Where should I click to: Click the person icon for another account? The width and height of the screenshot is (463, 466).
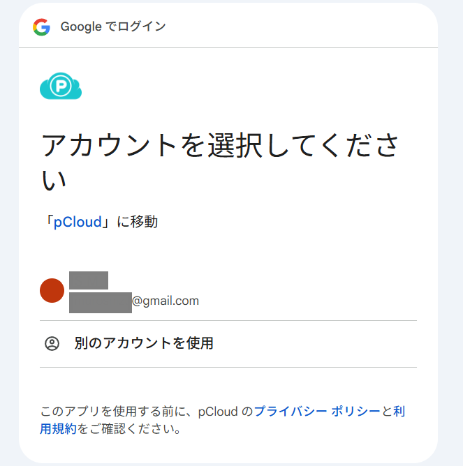pos(52,343)
